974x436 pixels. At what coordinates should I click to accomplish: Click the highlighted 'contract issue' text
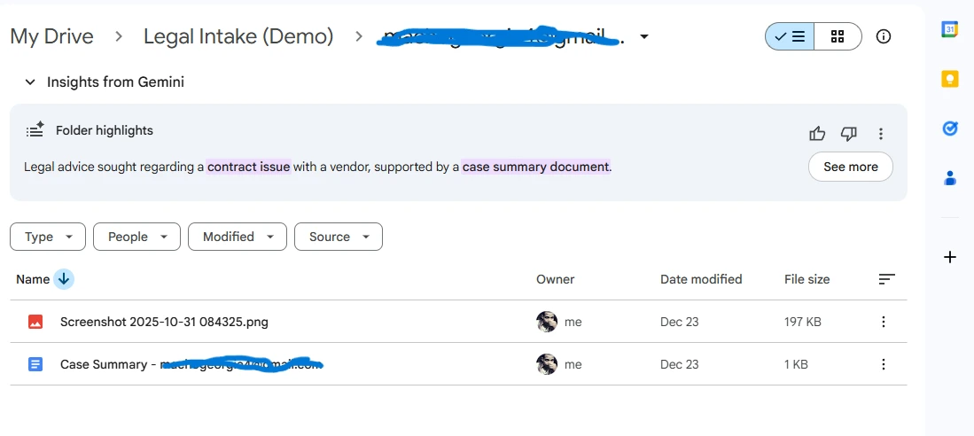point(248,167)
